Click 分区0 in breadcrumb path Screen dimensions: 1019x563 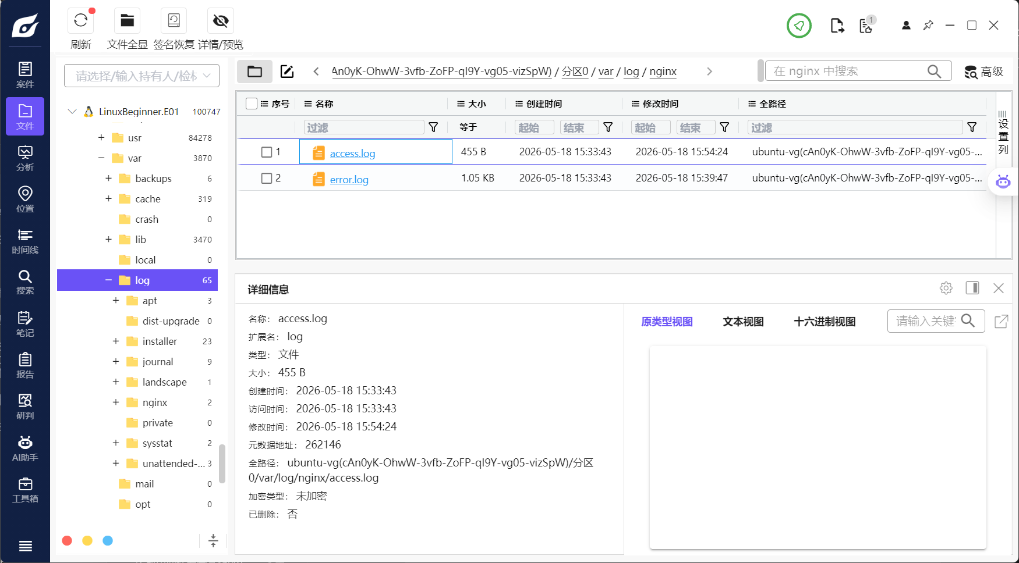575,72
